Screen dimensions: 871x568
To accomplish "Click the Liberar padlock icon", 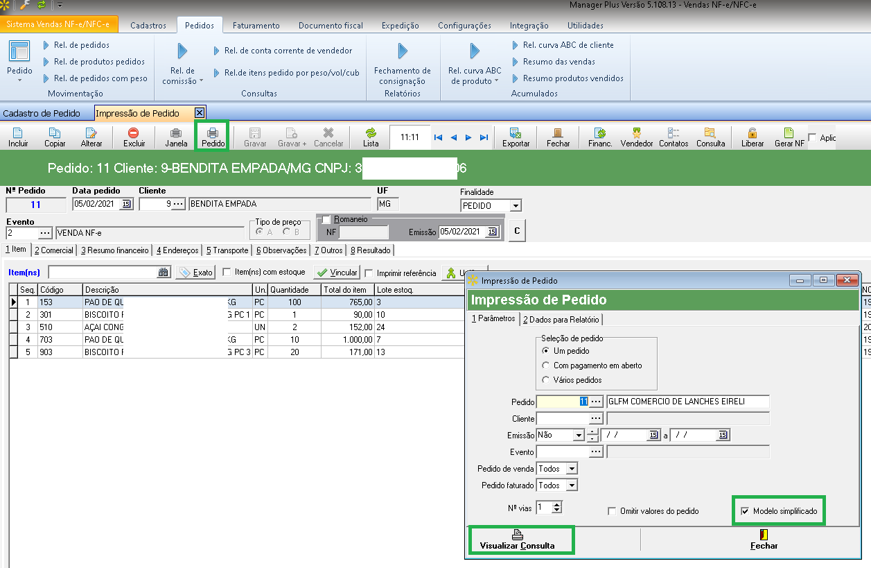I will click(x=753, y=137).
